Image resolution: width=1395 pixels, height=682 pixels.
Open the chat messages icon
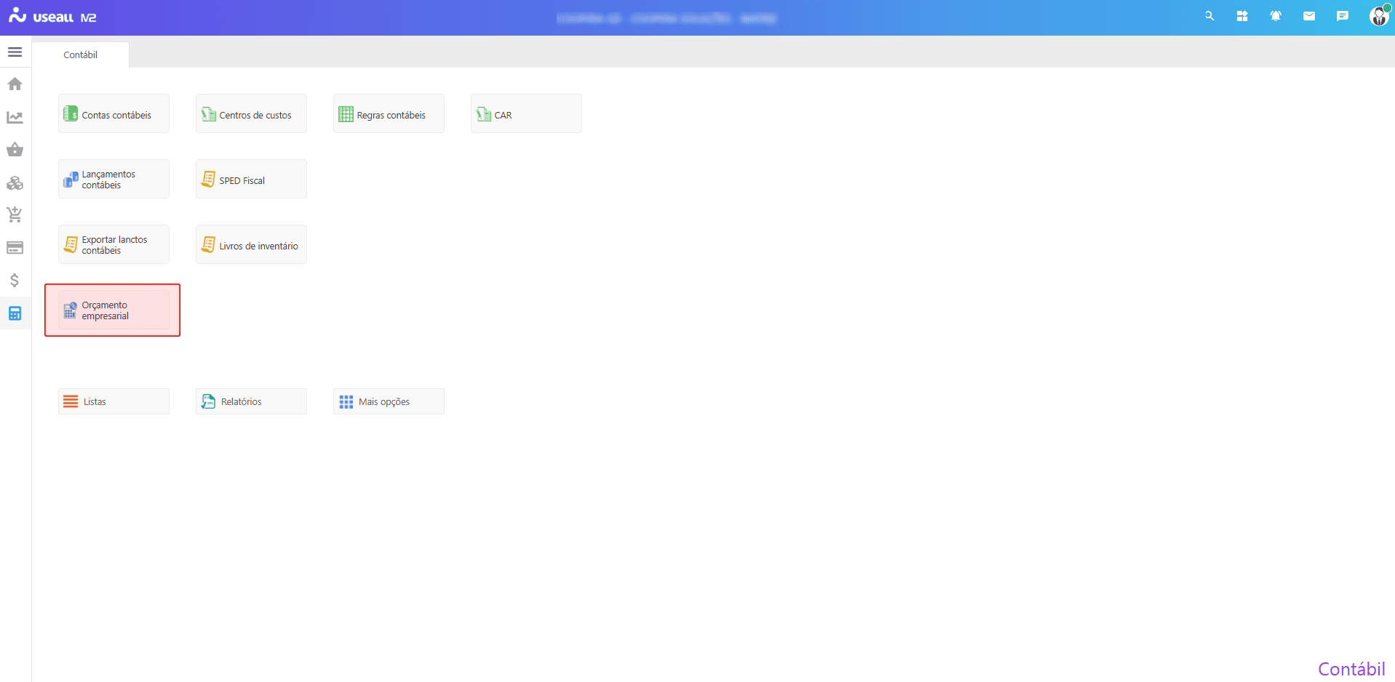point(1343,16)
